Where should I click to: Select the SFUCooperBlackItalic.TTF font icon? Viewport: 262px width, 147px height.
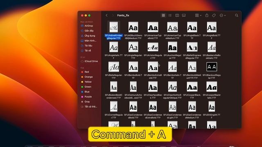click(x=212, y=87)
